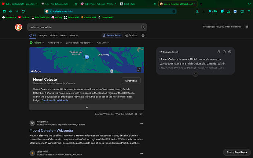Close the Kris - The Deltarune Wiki tab

(76, 4)
